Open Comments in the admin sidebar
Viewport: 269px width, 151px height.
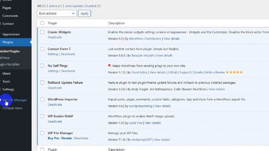coord(10,16)
